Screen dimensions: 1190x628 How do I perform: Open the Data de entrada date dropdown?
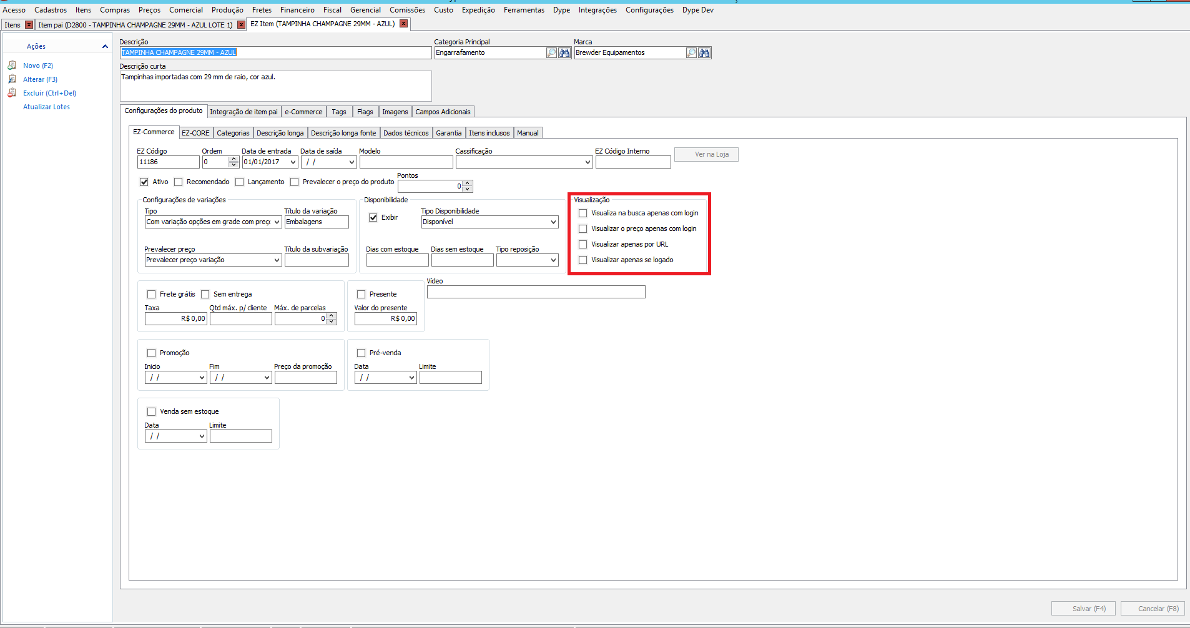pos(293,162)
